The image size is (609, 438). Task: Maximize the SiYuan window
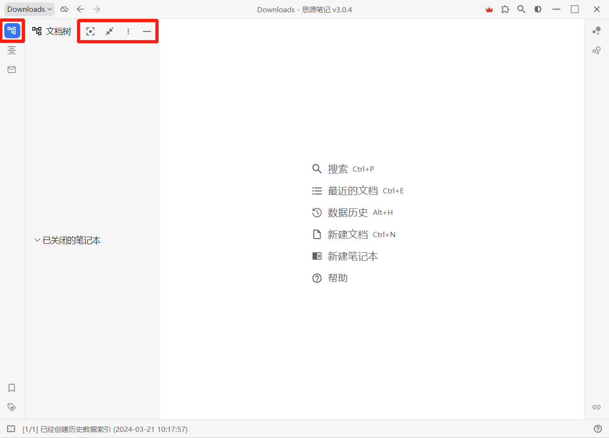coord(575,9)
